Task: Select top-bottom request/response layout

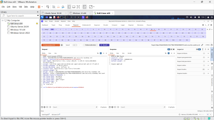Action: tap(171, 49)
